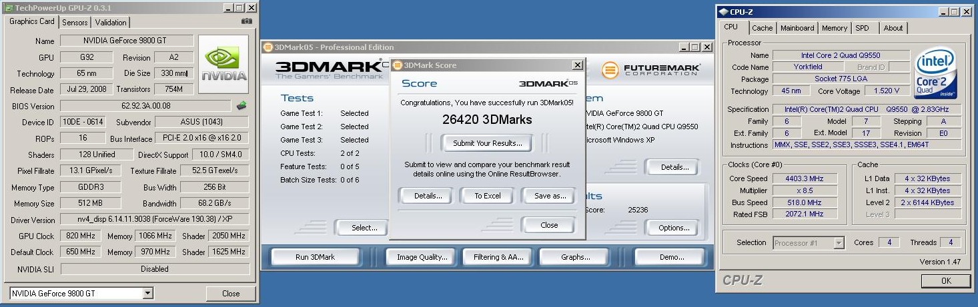This screenshot has width=978, height=307.
Task: Close the 3DMark Score dialog with X
Action: point(577,65)
